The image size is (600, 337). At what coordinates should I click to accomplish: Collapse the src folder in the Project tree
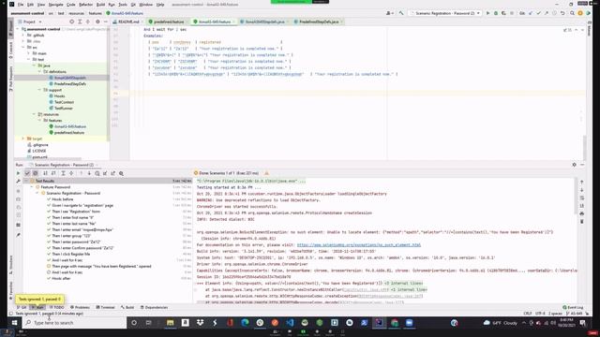(23, 48)
